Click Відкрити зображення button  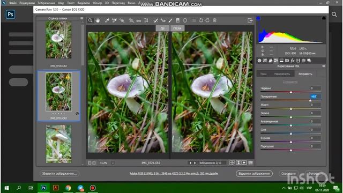(x=254, y=174)
